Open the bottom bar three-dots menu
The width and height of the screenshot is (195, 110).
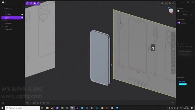[x=173, y=103]
